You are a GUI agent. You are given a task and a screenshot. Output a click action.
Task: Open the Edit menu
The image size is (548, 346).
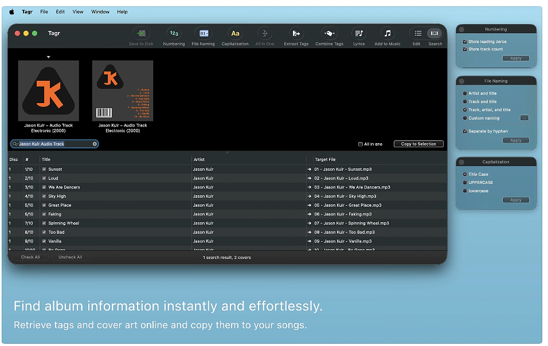[x=60, y=12]
